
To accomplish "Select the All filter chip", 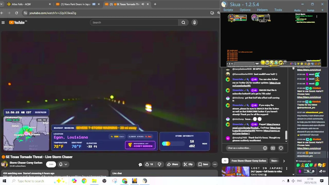I will click(225, 161).
